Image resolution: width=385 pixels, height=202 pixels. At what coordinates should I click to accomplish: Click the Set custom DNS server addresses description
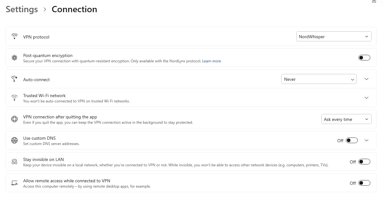click(51, 144)
